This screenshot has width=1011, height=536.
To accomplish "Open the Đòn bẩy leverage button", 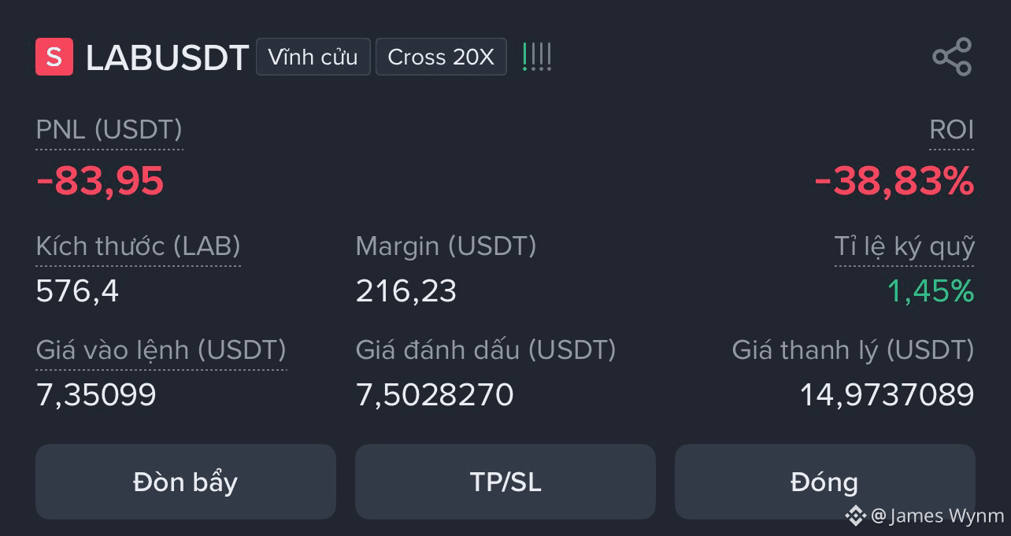I will click(186, 482).
